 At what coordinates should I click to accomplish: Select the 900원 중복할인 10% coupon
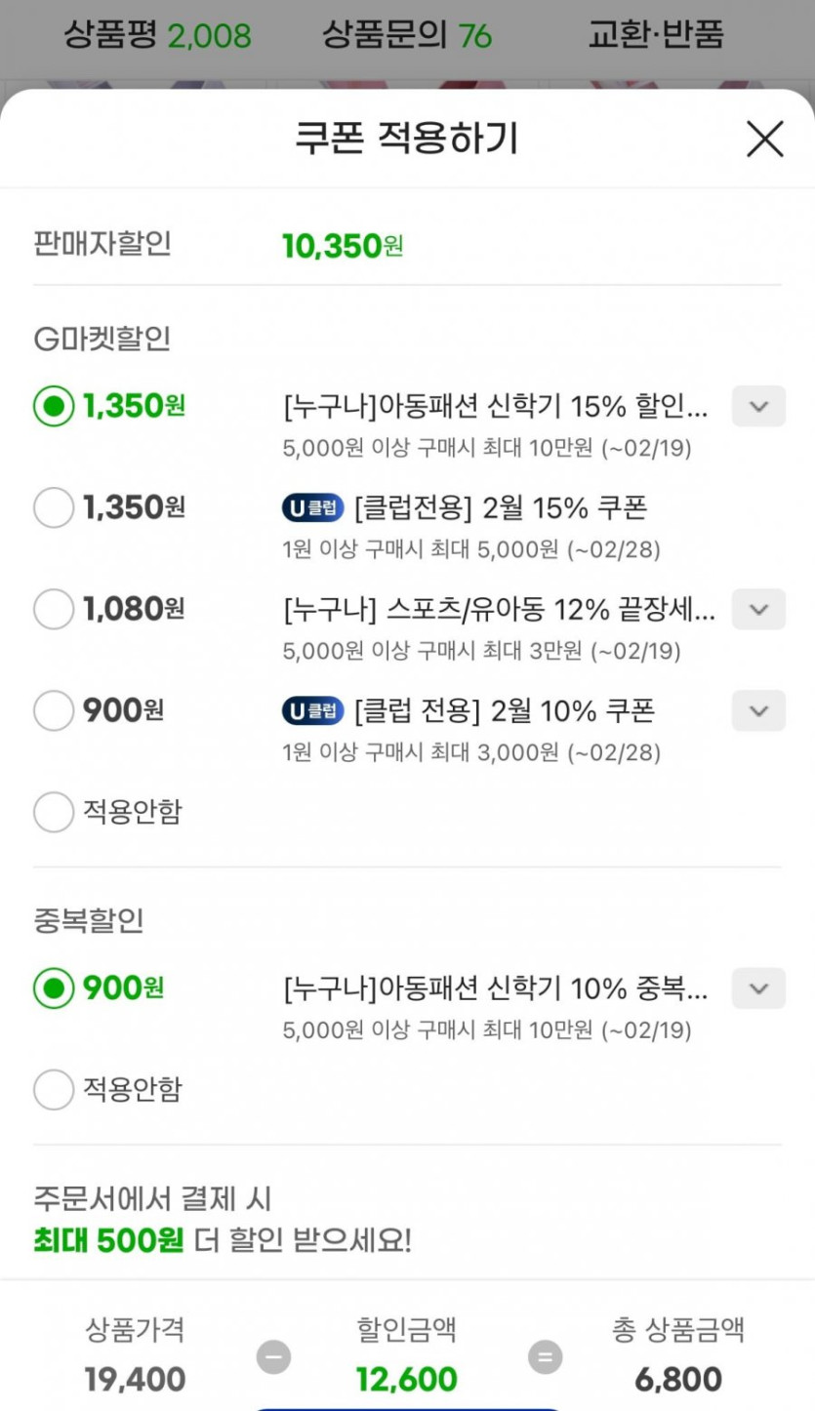(54, 988)
